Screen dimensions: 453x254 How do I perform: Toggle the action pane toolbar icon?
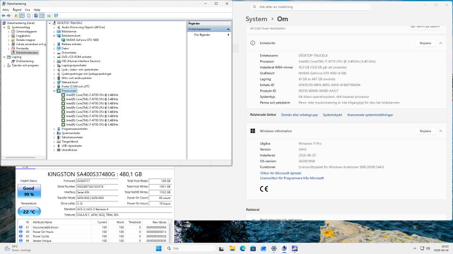(42, 16)
